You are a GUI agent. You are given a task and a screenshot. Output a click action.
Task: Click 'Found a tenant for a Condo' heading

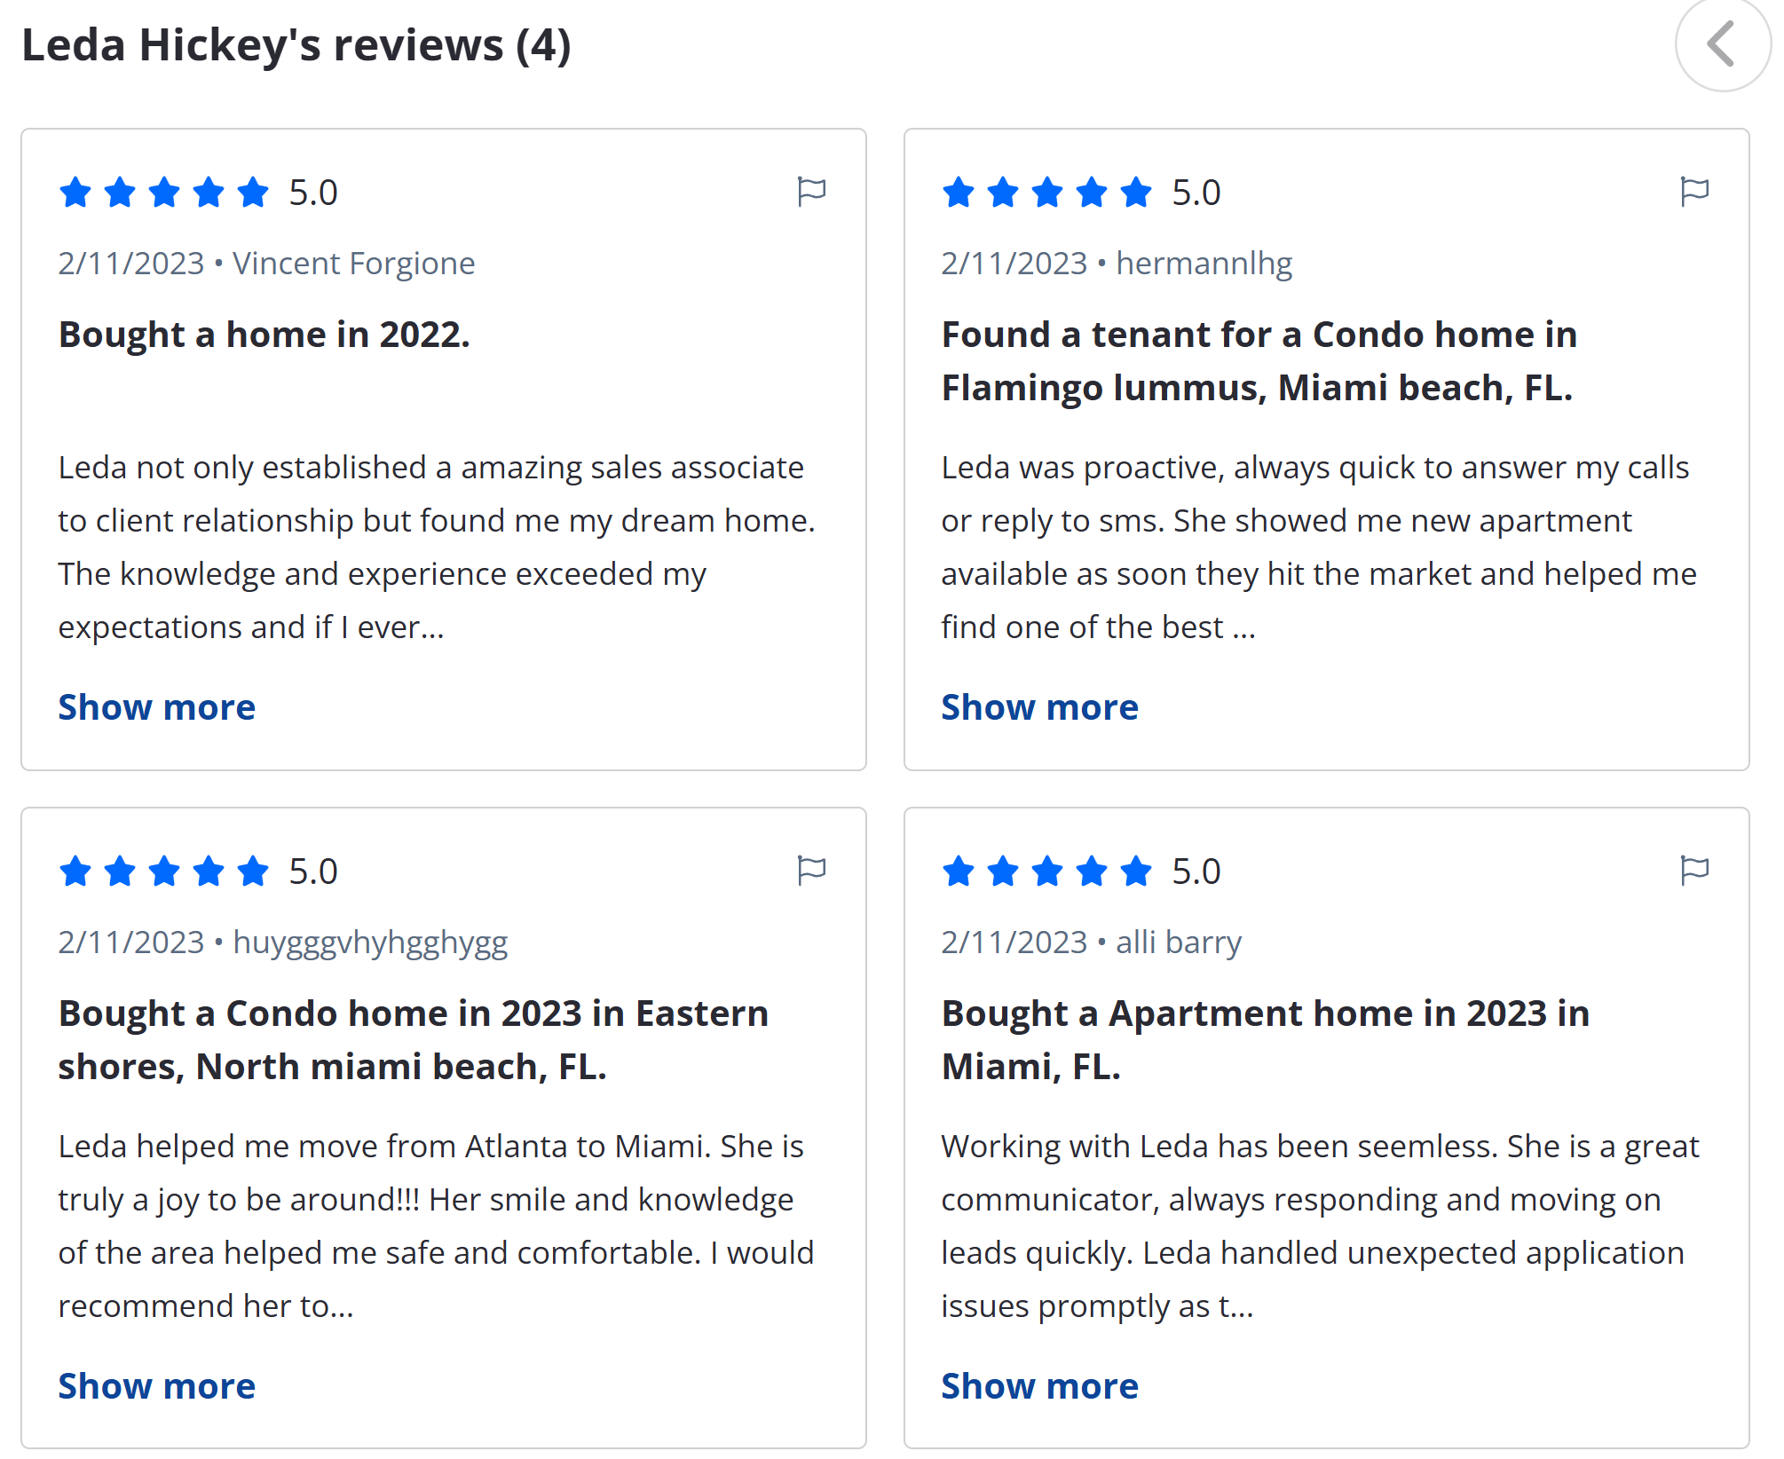pyautogui.click(x=1259, y=361)
